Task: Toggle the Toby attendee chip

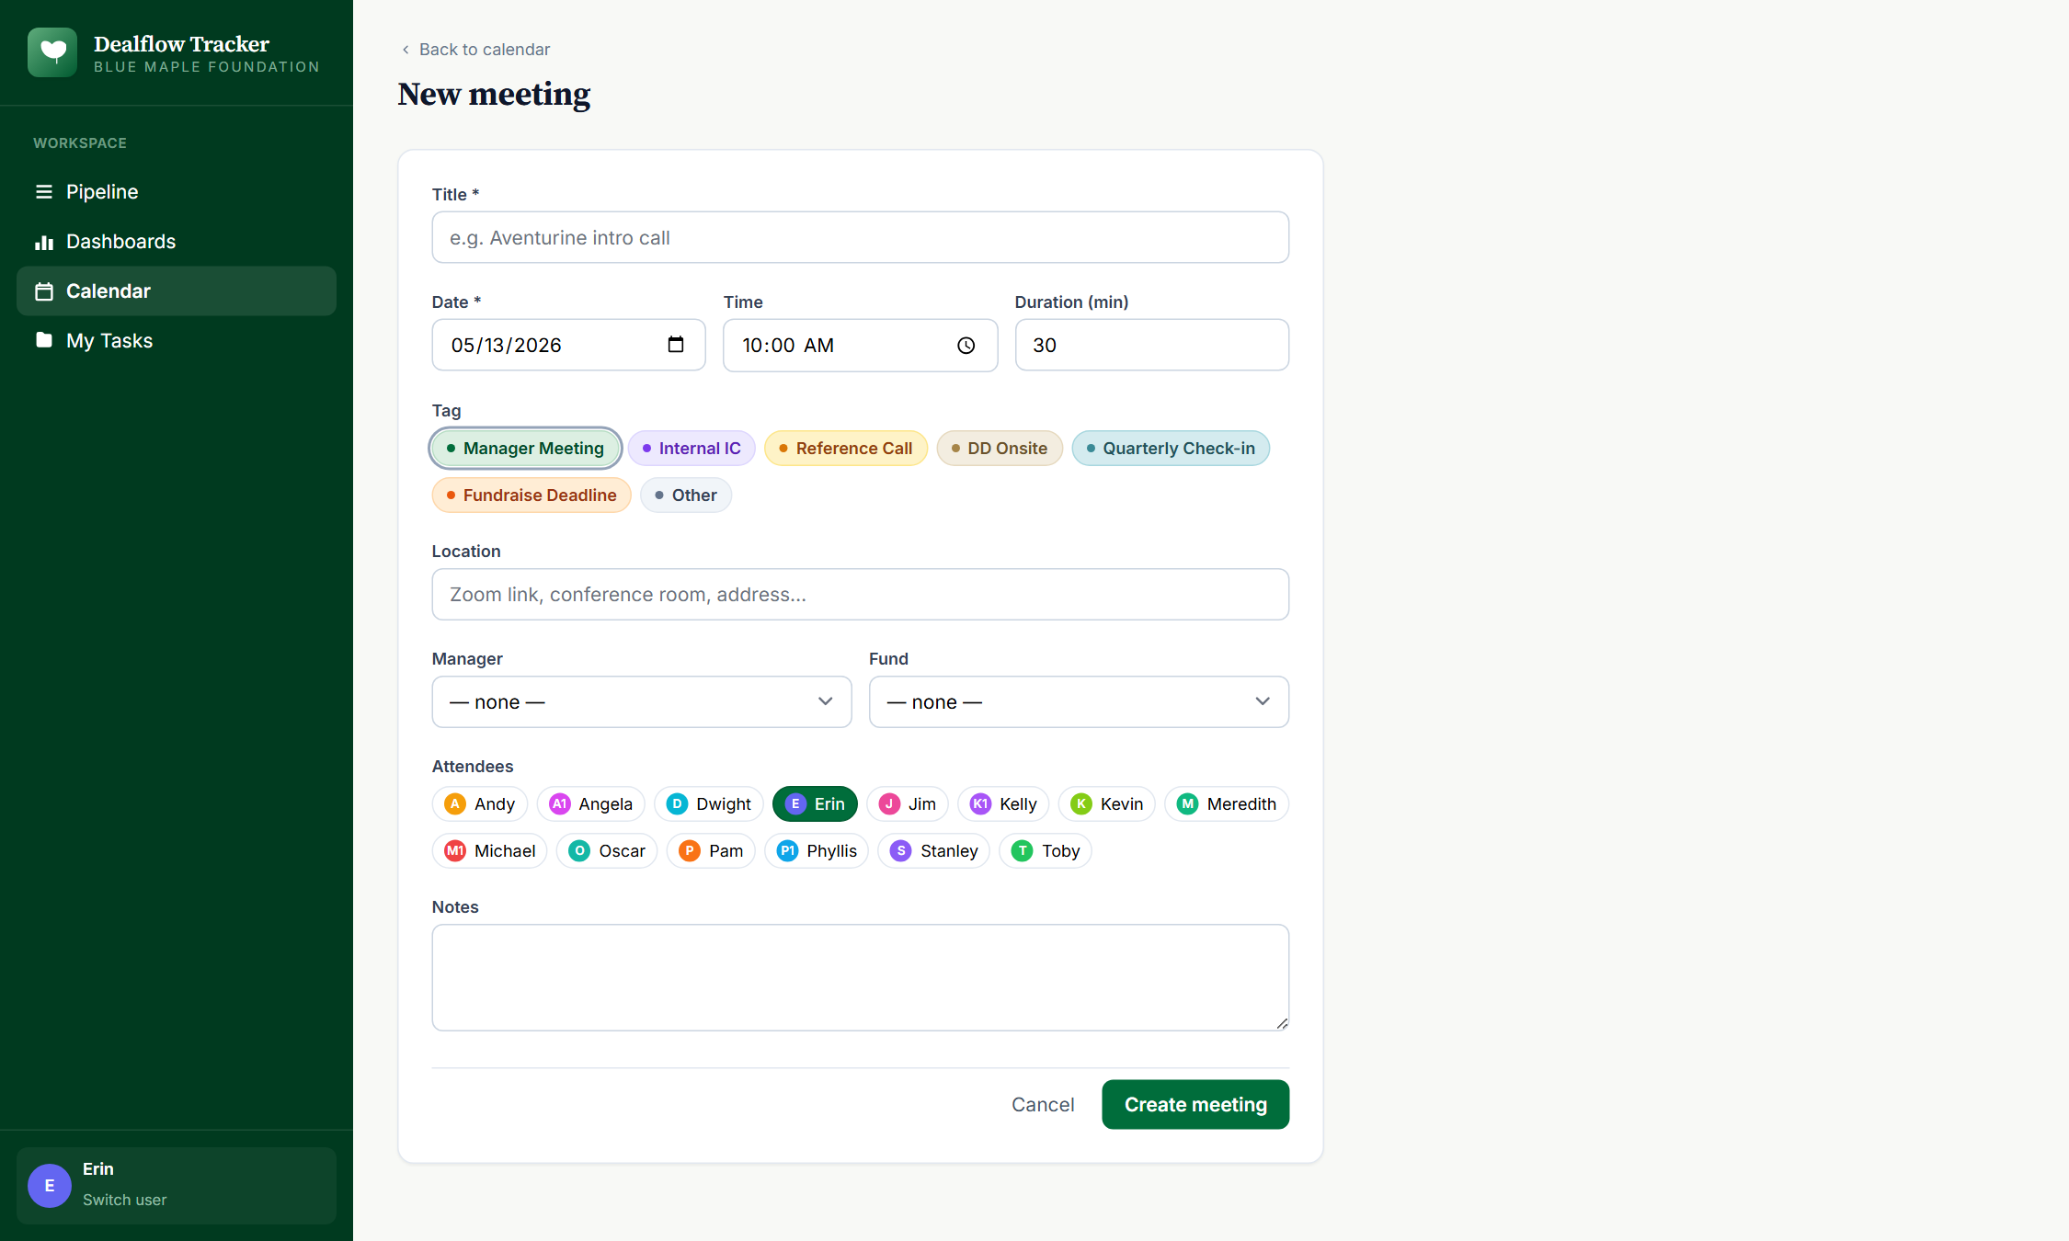Action: coord(1046,850)
